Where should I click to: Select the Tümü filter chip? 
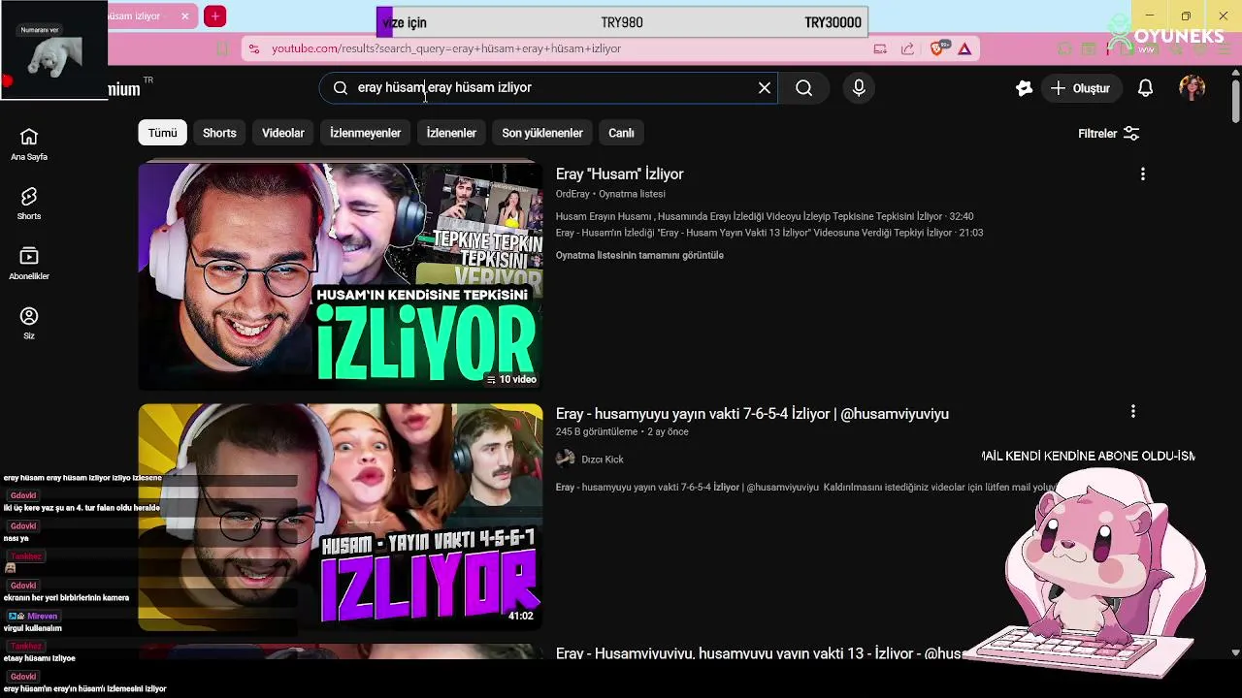coord(162,133)
